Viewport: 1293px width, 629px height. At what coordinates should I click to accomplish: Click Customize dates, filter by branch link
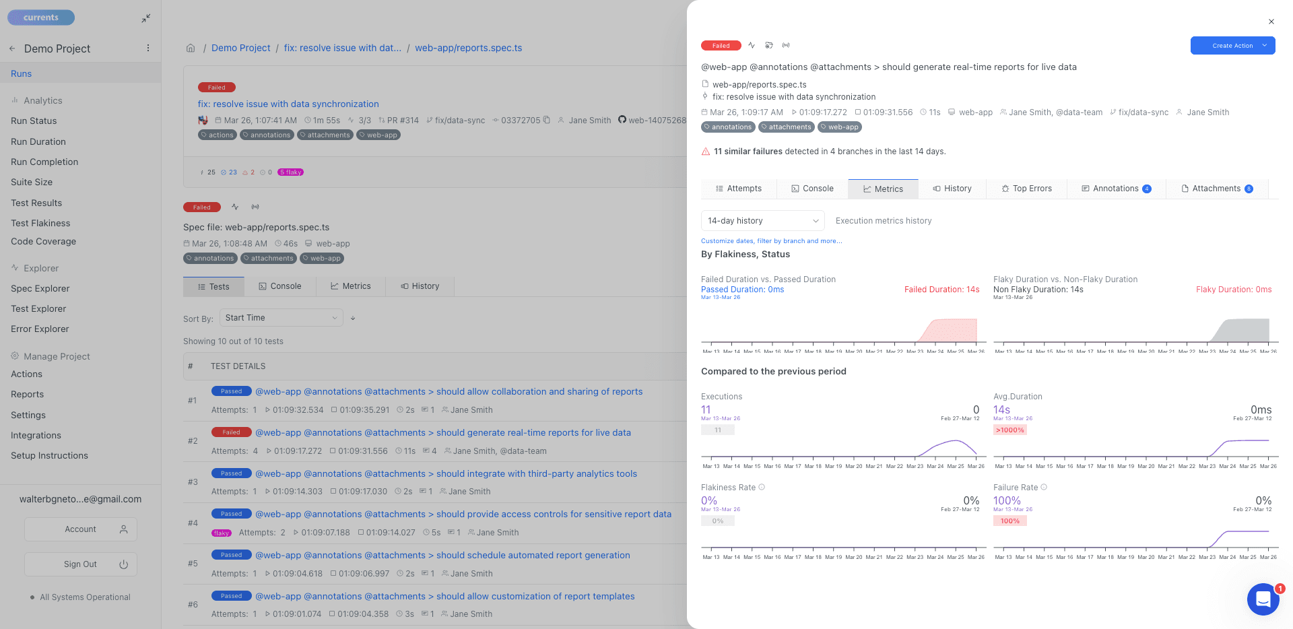pyautogui.click(x=771, y=241)
